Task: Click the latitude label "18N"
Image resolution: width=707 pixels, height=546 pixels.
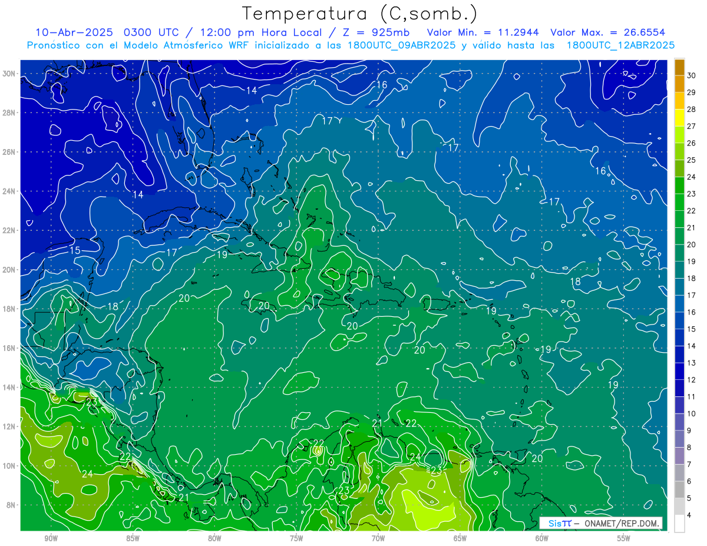Action: pos(10,309)
